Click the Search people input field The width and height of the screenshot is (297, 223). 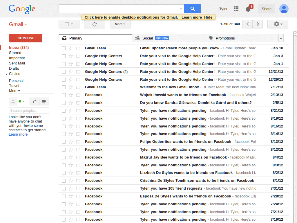29,111
